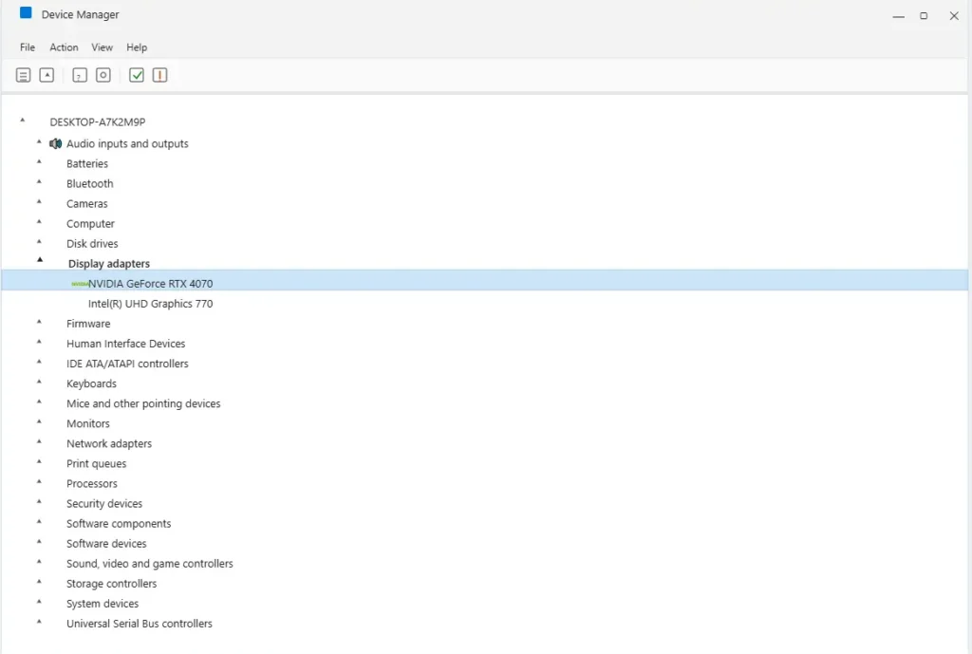Click the Enable device toolbar icon
Viewport: 972px width, 654px height.
pos(136,74)
